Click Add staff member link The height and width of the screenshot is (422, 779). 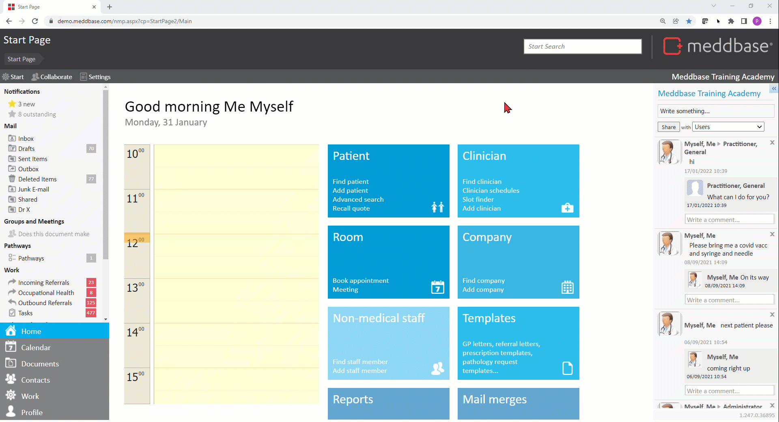coord(360,370)
